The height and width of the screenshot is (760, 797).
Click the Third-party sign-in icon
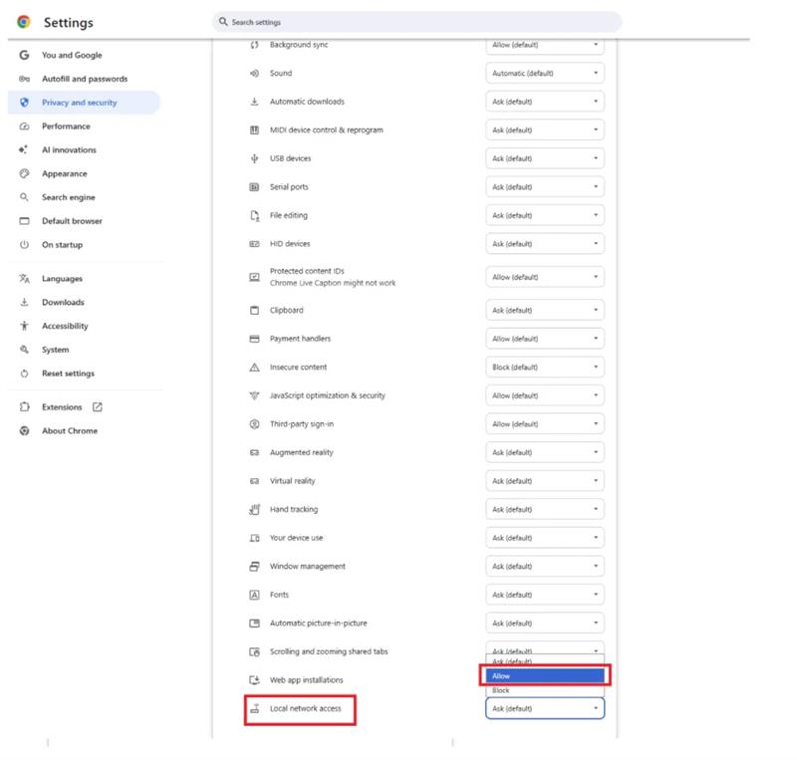click(254, 424)
